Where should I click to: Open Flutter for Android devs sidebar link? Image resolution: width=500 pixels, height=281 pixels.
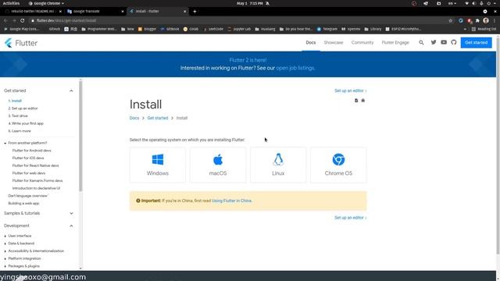pos(31,151)
